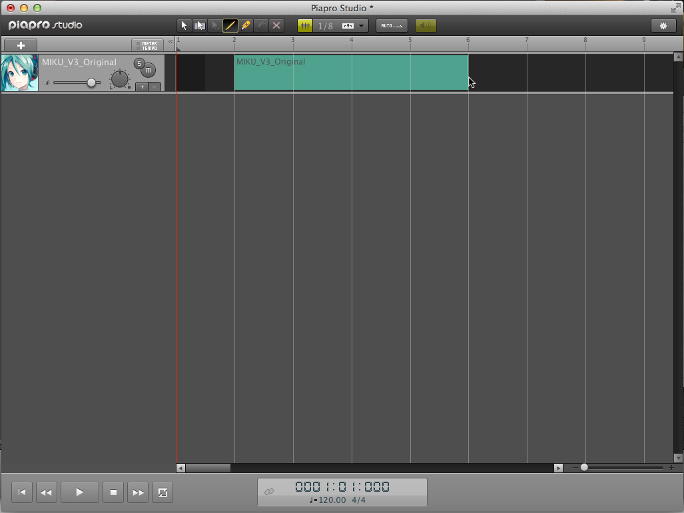Return to start transport button

pyautogui.click(x=22, y=492)
